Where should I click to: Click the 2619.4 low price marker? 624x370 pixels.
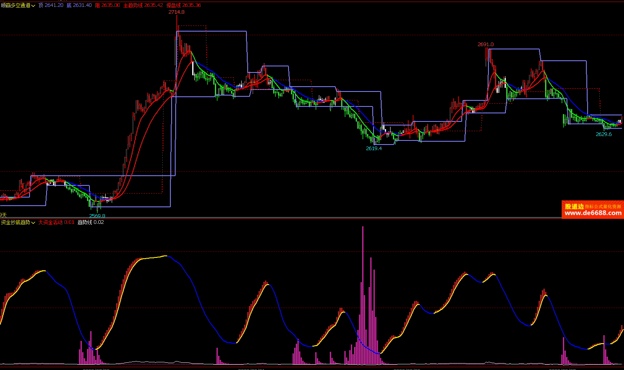coord(374,149)
